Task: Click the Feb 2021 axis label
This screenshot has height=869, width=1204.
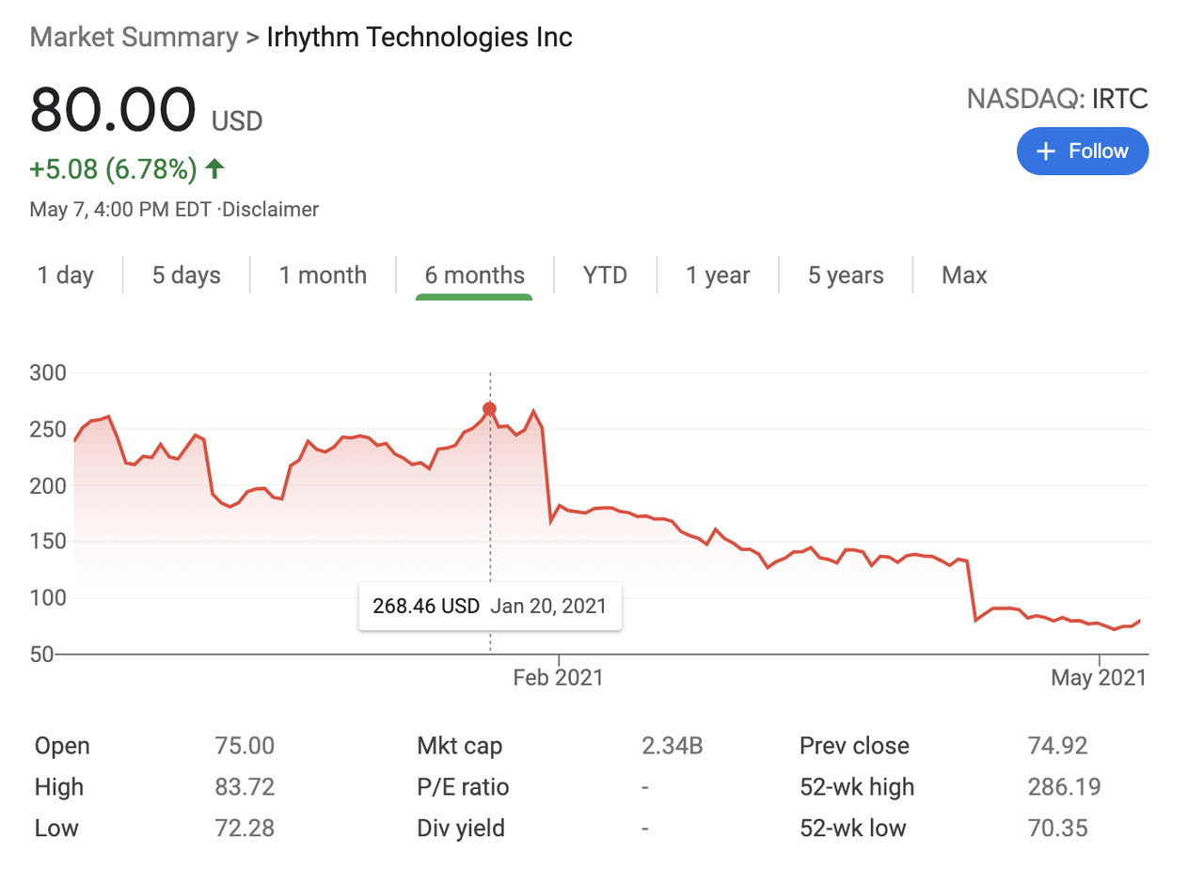Action: [x=559, y=677]
